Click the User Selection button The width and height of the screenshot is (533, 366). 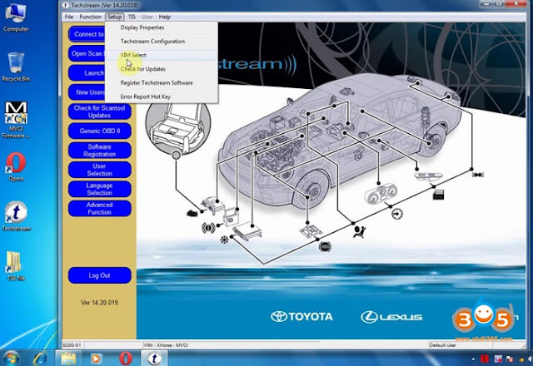point(100,170)
